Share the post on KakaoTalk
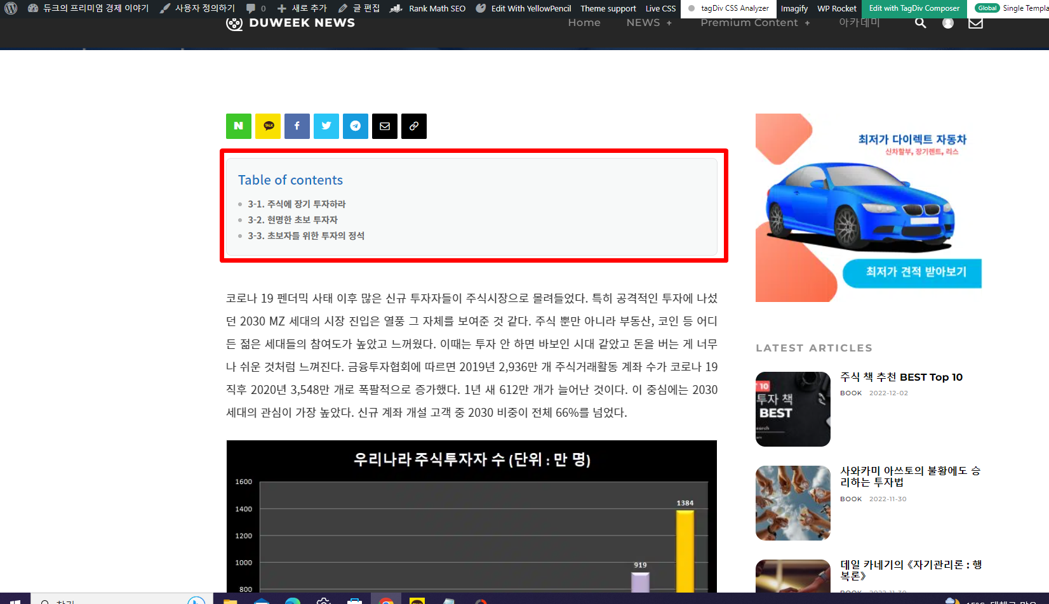This screenshot has width=1049, height=604. point(268,126)
